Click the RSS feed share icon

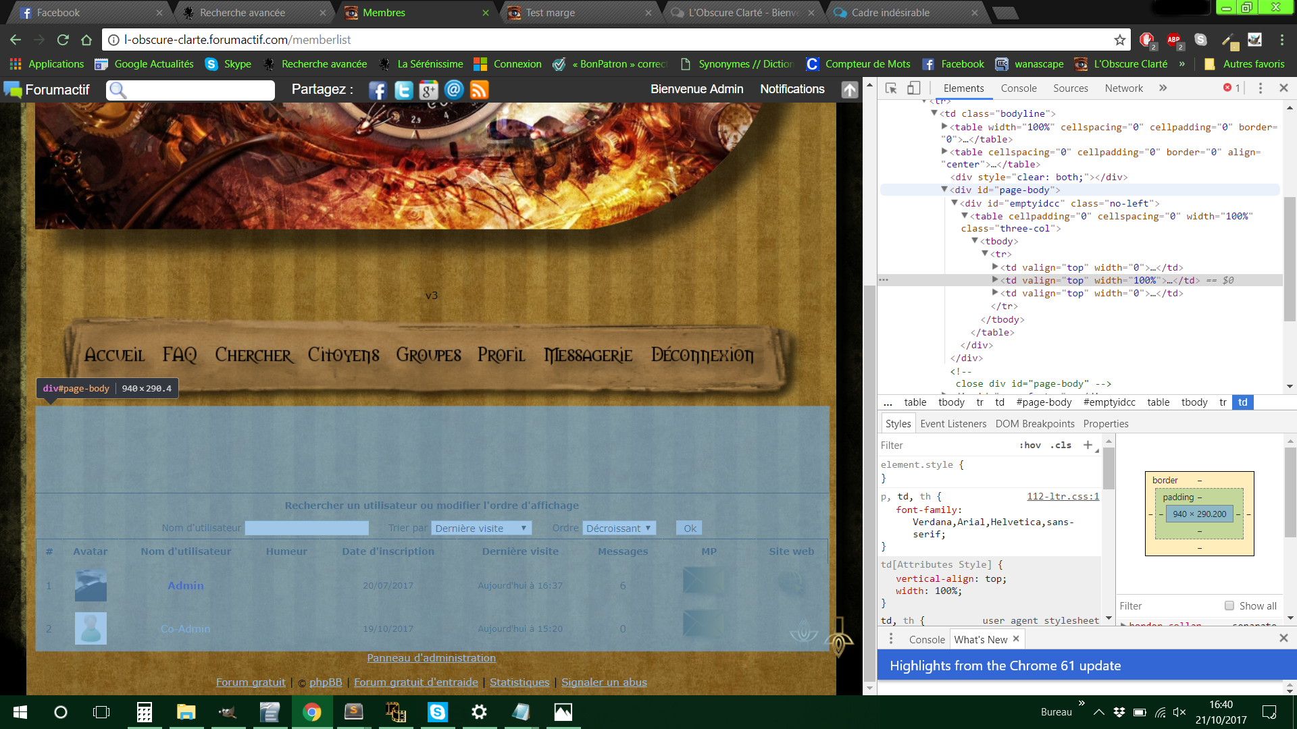pyautogui.click(x=479, y=90)
